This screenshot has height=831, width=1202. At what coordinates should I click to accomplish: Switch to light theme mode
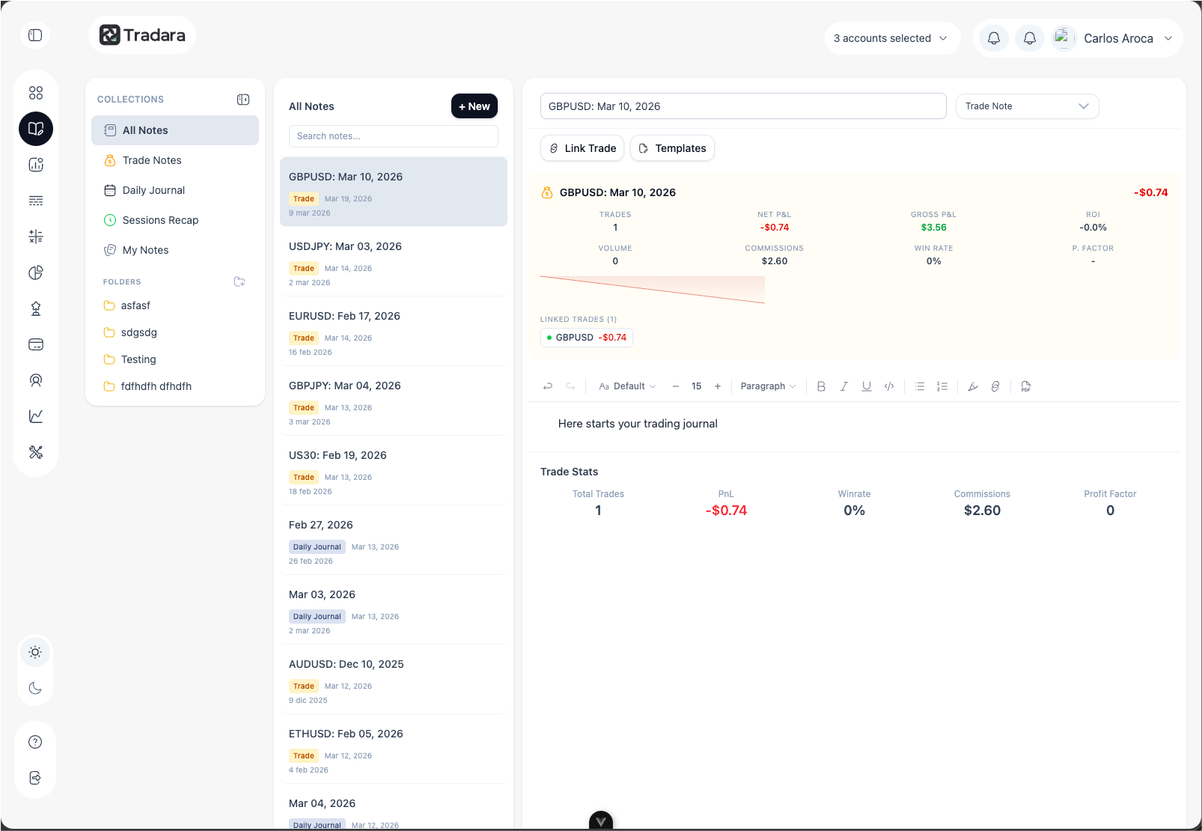coord(35,652)
